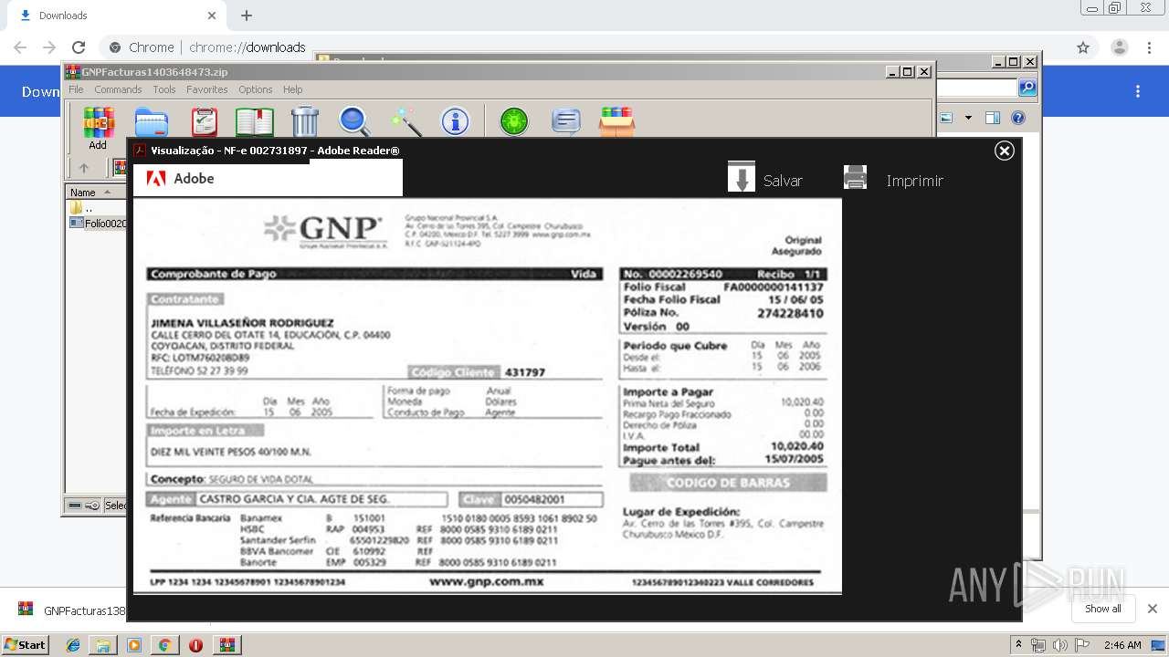The height and width of the screenshot is (657, 1169).
Task: Open new Chrome tab
Action: [x=247, y=16]
